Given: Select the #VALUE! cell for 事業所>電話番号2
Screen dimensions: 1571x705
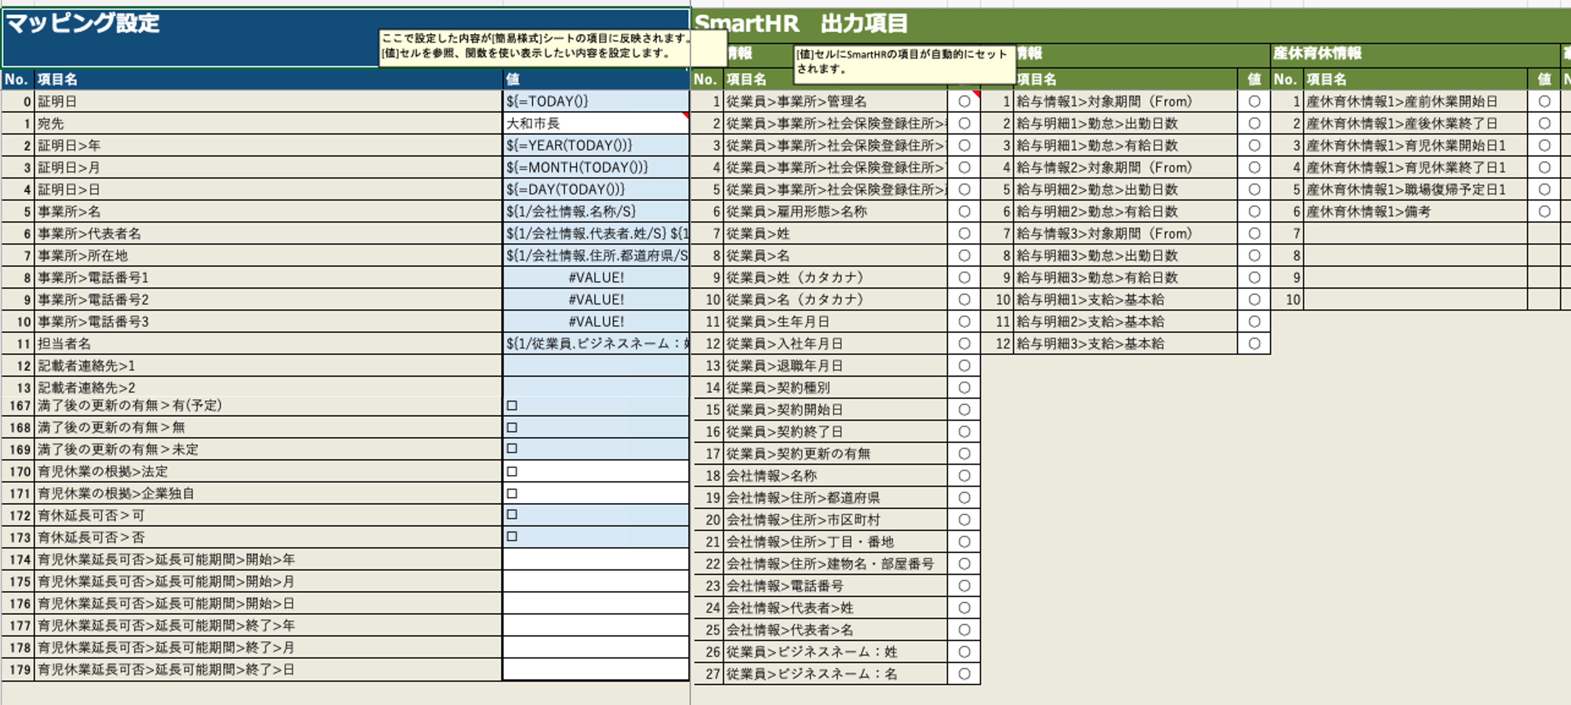Looking at the screenshot, I should 595,299.
